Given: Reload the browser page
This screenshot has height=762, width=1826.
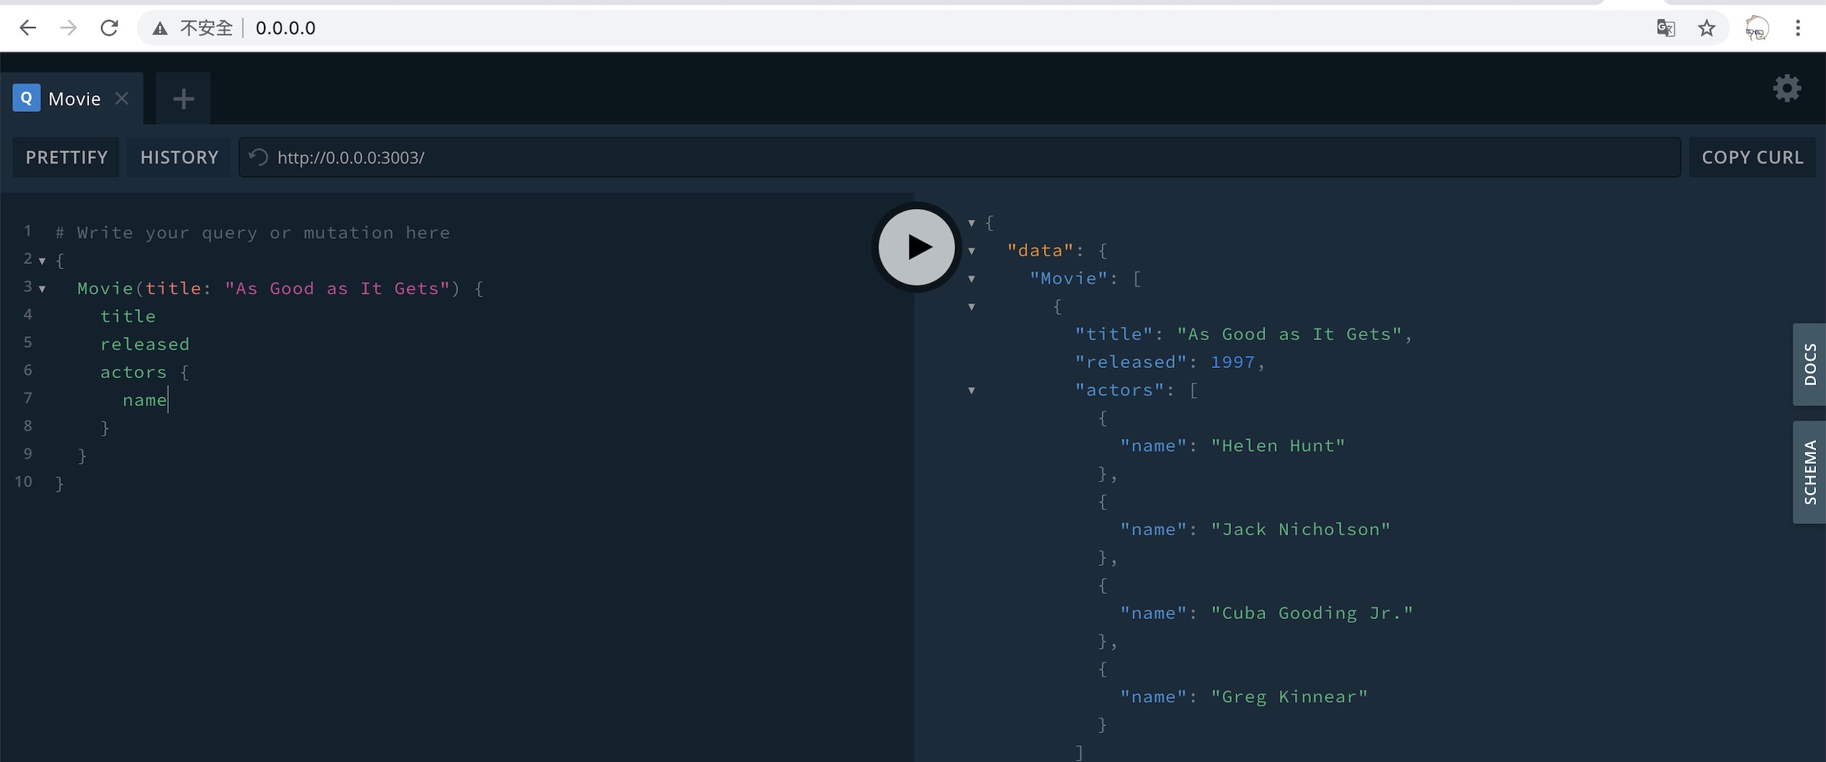Looking at the screenshot, I should click(110, 28).
